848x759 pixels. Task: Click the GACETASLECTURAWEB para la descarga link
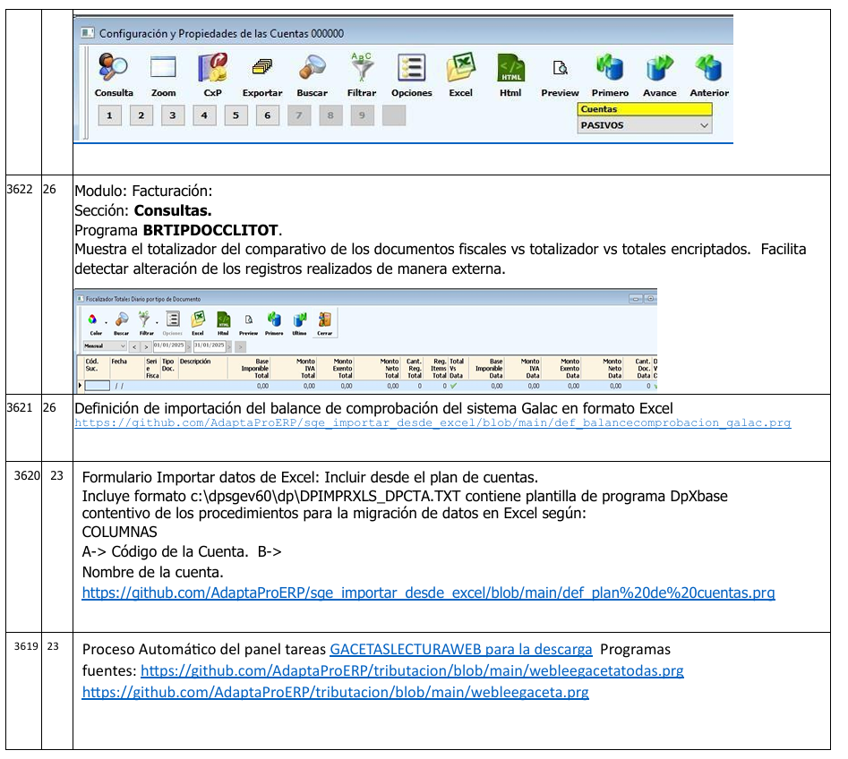point(461,649)
